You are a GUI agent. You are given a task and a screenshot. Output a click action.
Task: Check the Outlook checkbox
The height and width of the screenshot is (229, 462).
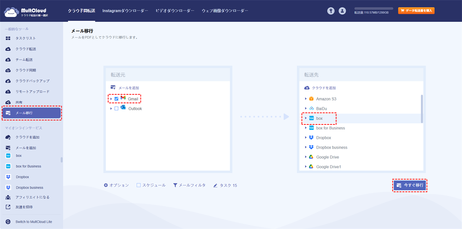pyautogui.click(x=116, y=109)
